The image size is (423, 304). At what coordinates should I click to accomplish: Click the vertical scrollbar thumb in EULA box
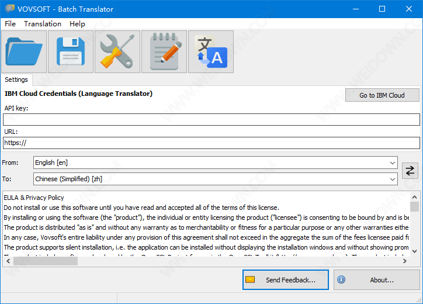pos(414,207)
